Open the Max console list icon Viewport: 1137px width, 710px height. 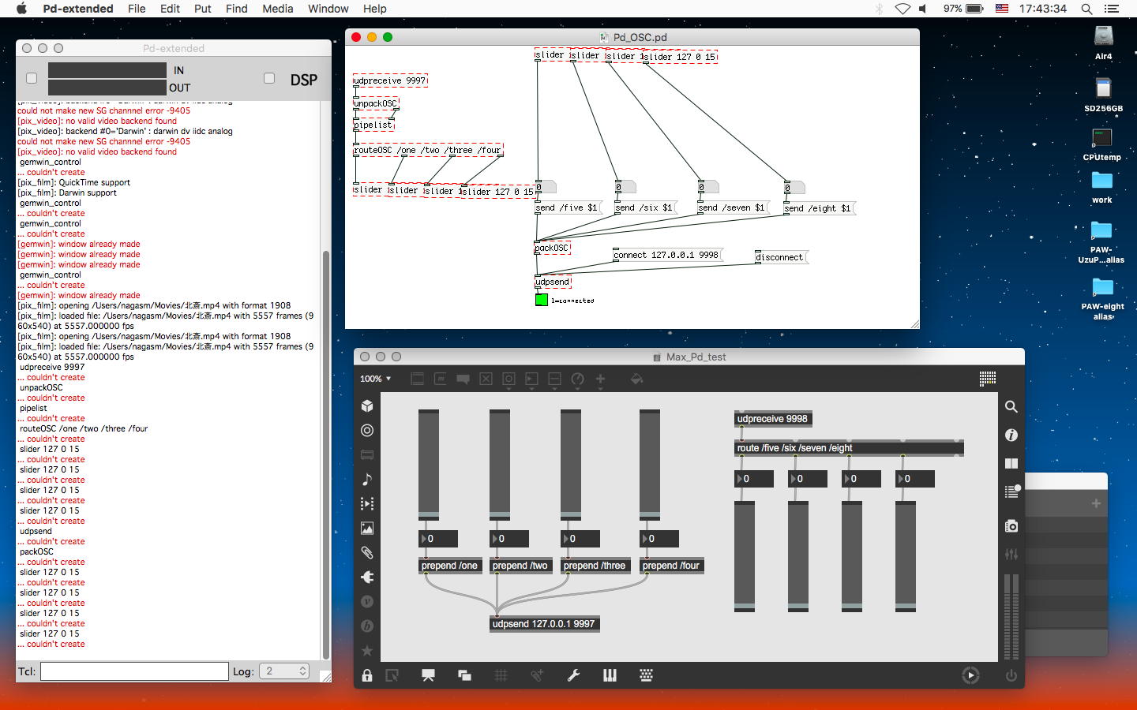click(1011, 491)
